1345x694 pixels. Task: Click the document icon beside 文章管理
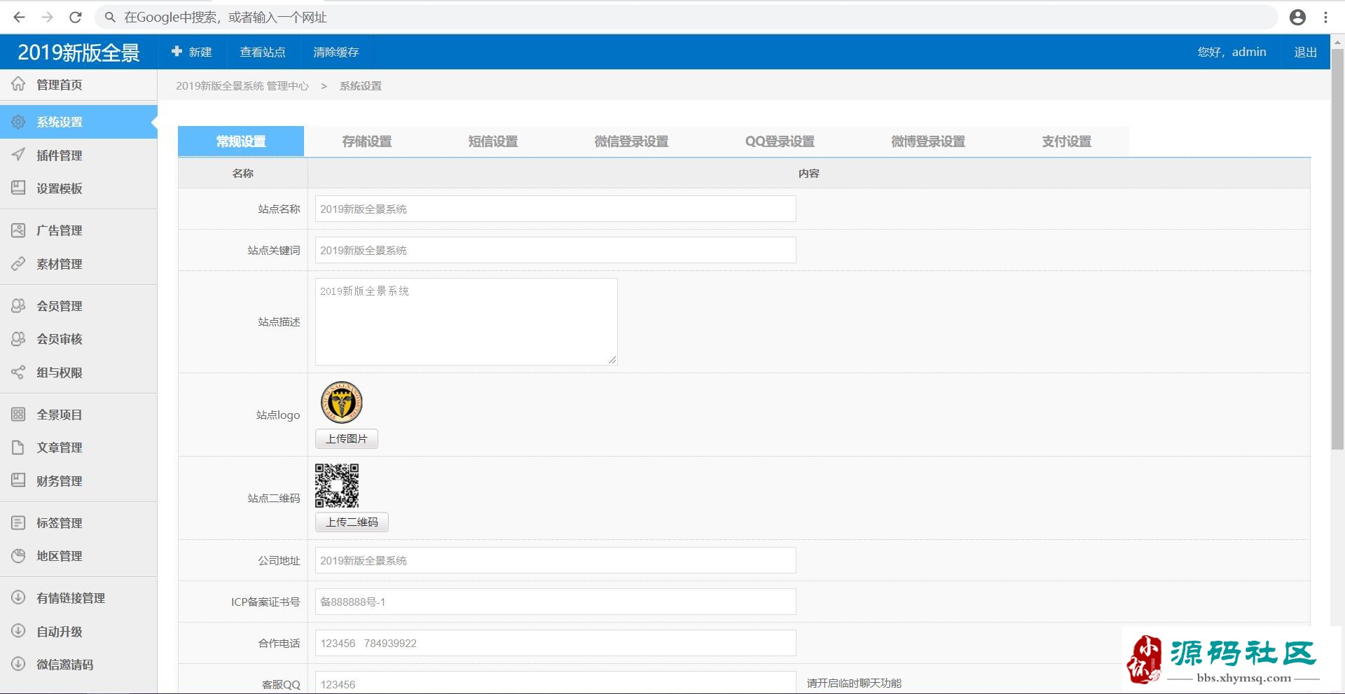18,447
